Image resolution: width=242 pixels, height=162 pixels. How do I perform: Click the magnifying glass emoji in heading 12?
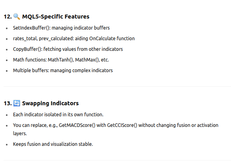[x=17, y=17]
